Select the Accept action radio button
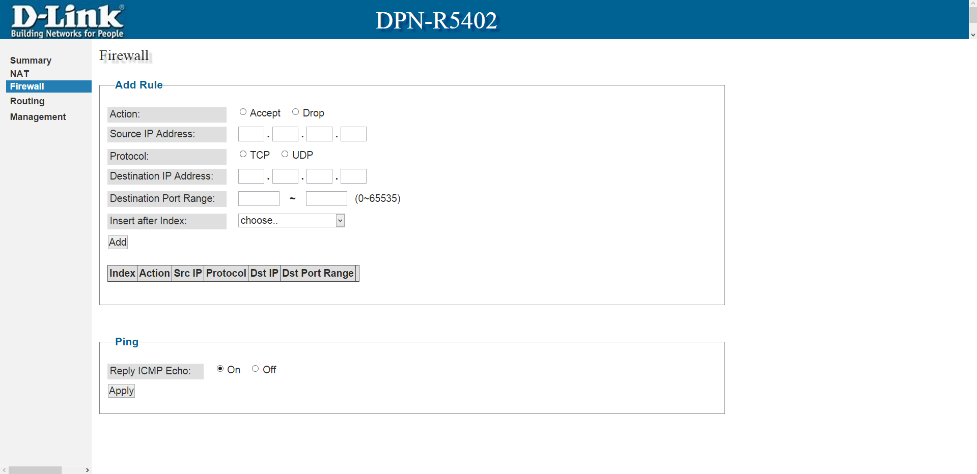The image size is (977, 474). point(243,112)
